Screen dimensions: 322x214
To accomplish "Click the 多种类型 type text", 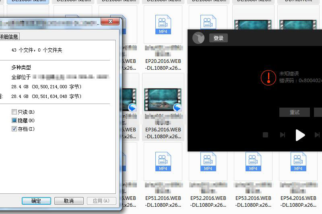I will click(21, 67).
